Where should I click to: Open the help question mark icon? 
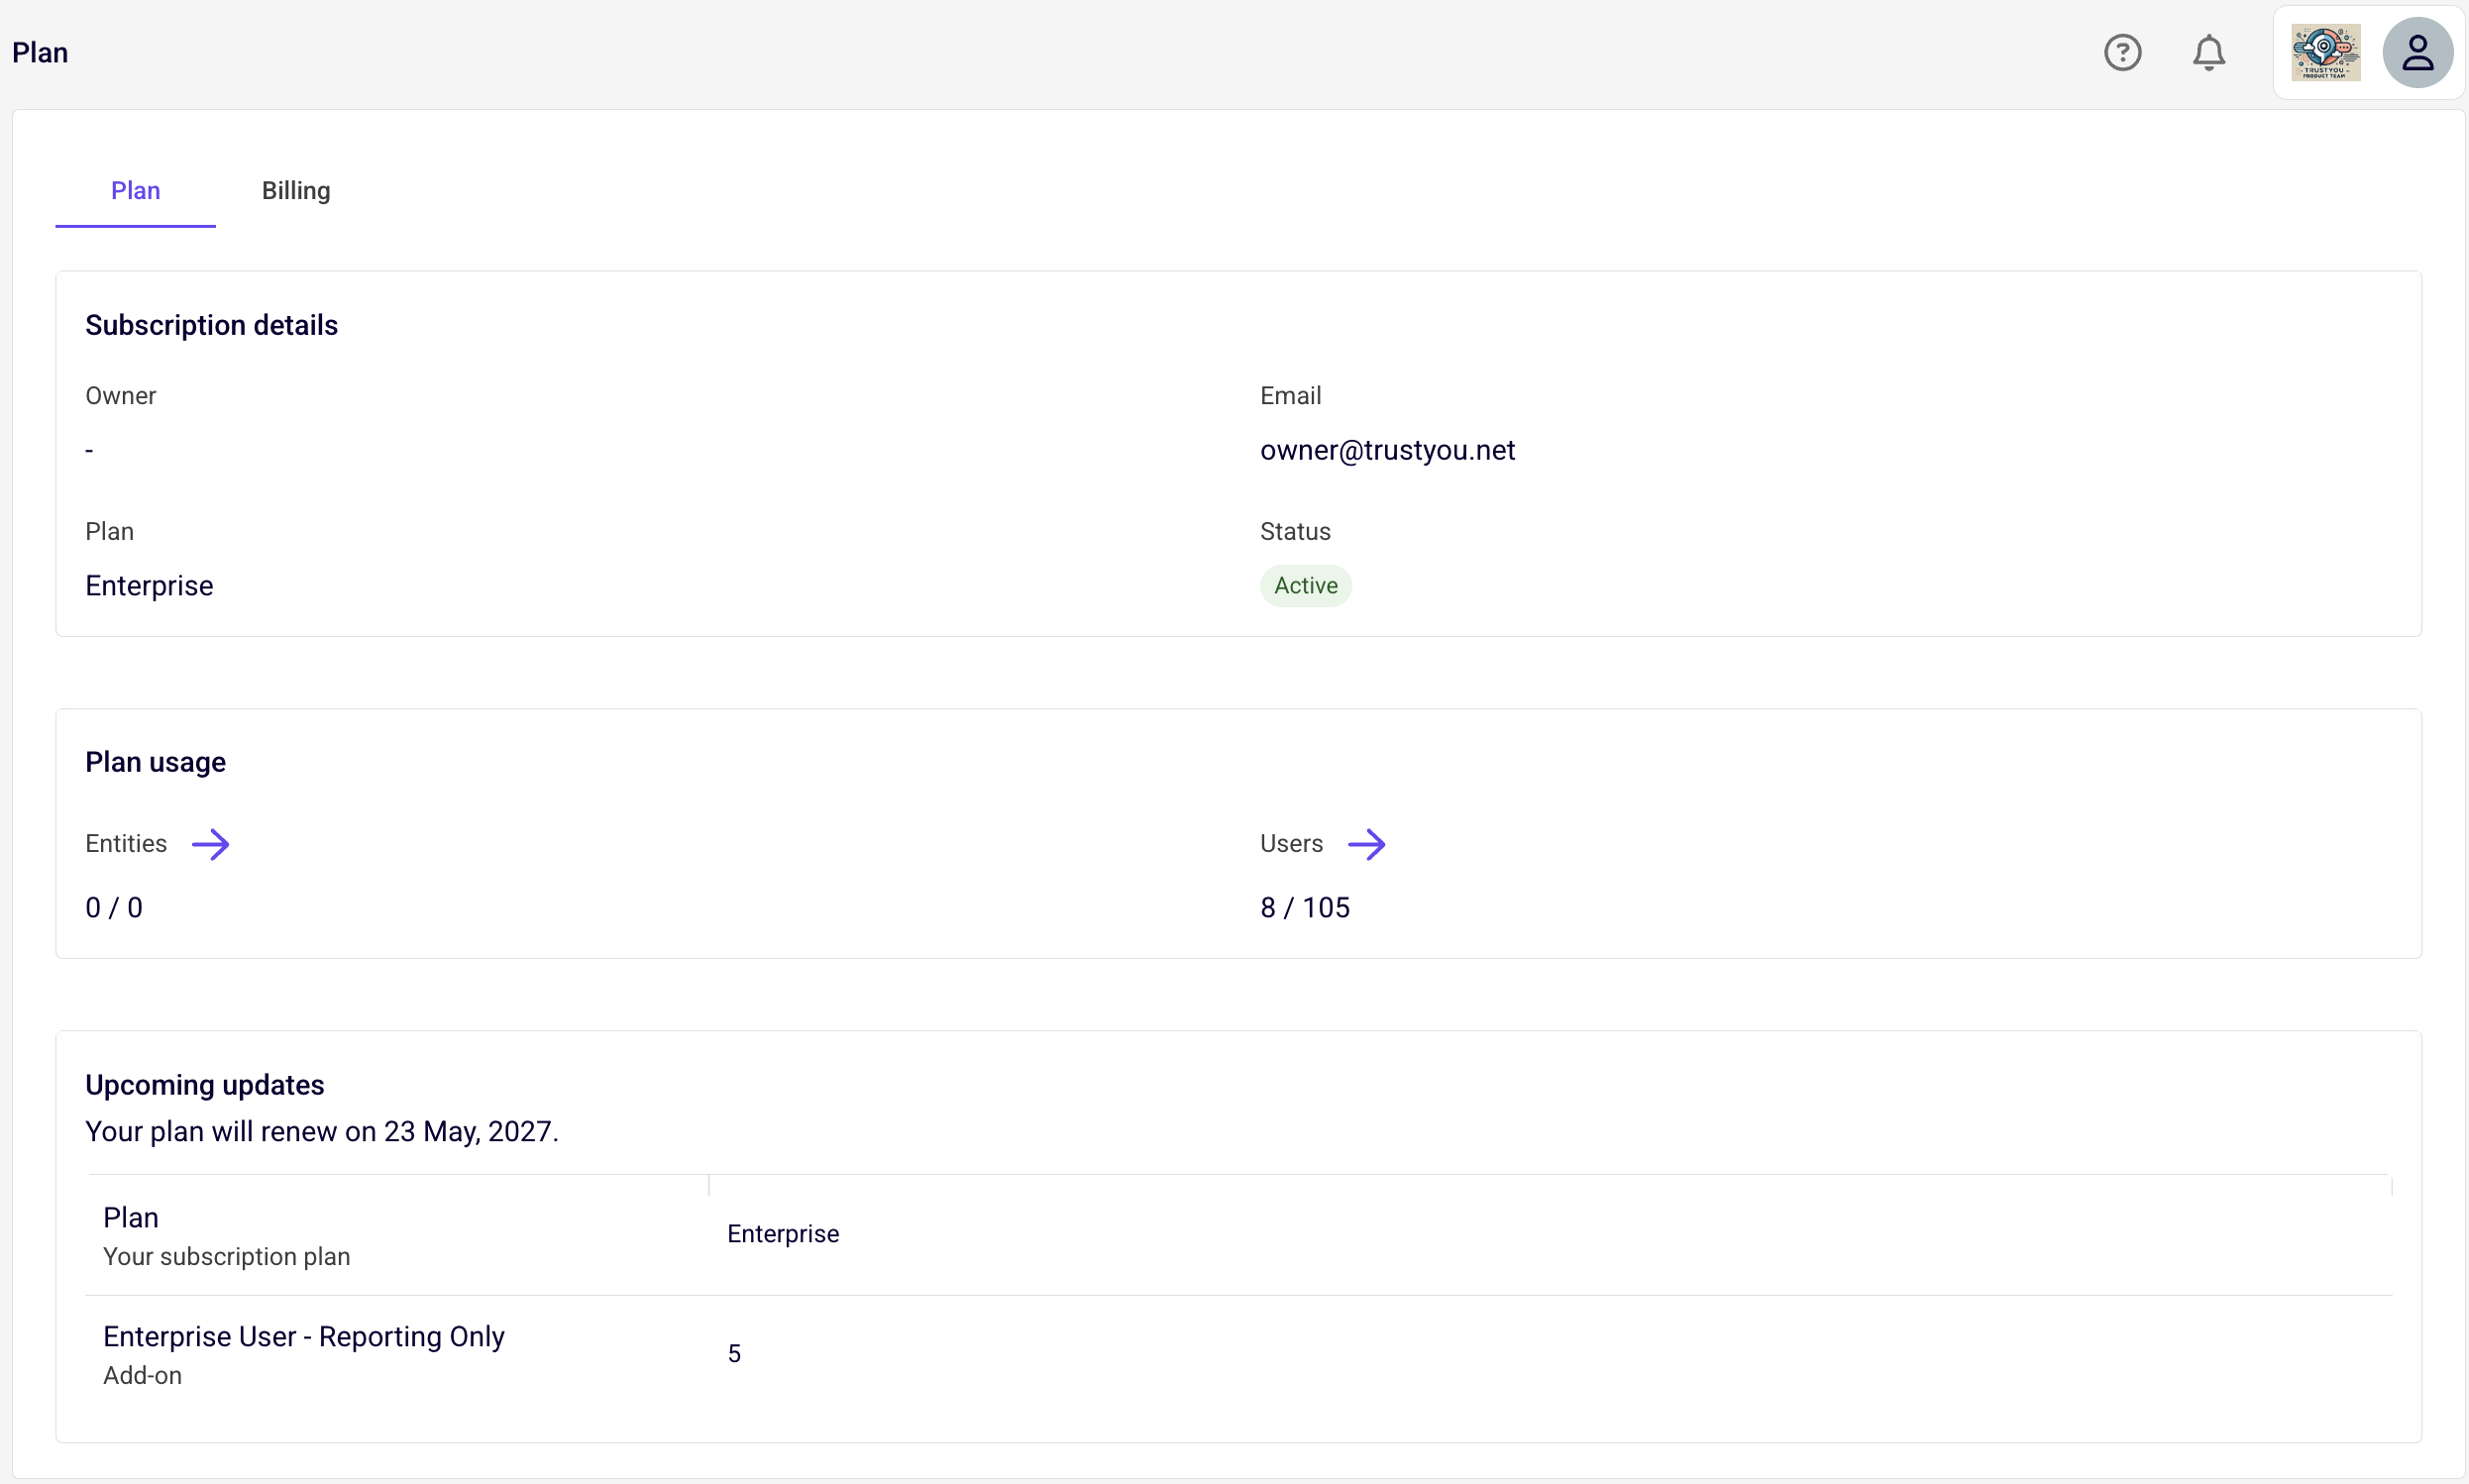(x=2122, y=52)
